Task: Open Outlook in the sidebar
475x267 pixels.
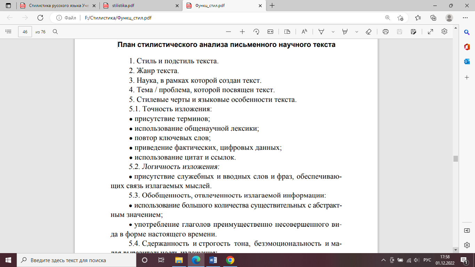Action: (x=467, y=62)
